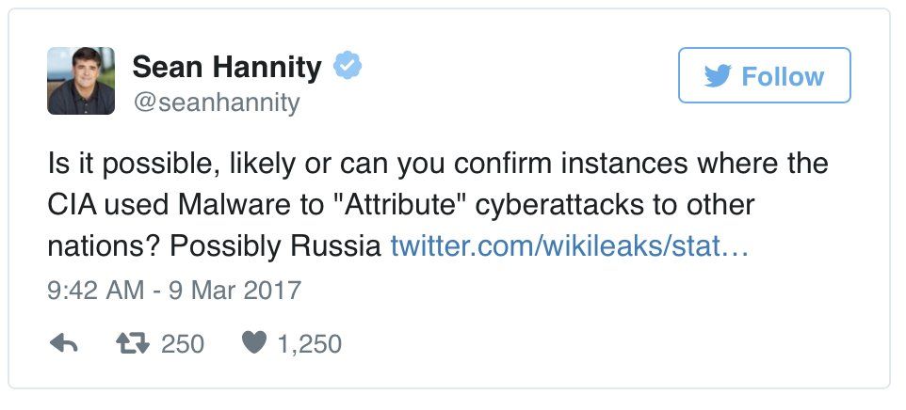The height and width of the screenshot is (410, 906).
Task: Click the blue verified badge
Action: [x=348, y=67]
